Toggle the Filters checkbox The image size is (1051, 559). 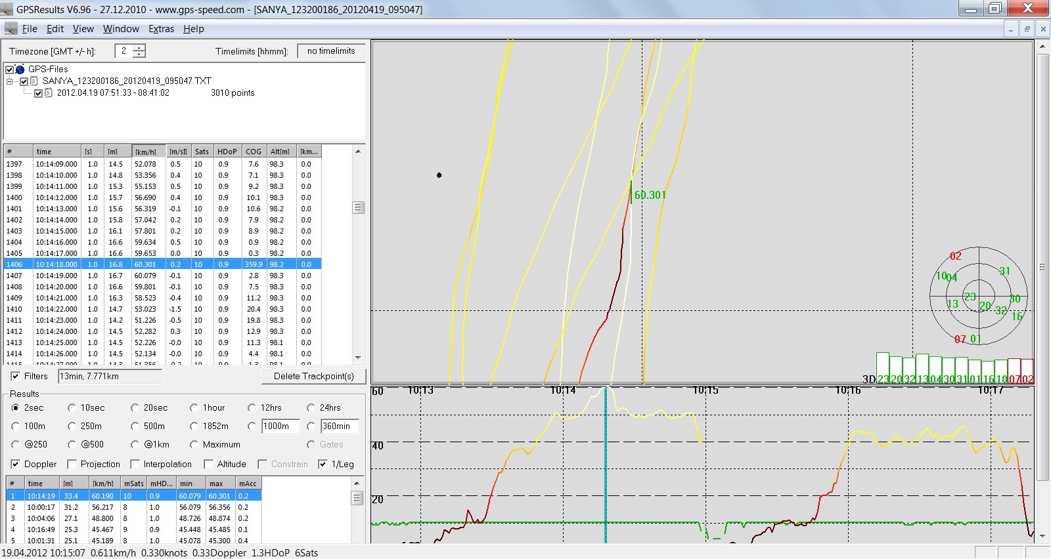click(x=15, y=377)
